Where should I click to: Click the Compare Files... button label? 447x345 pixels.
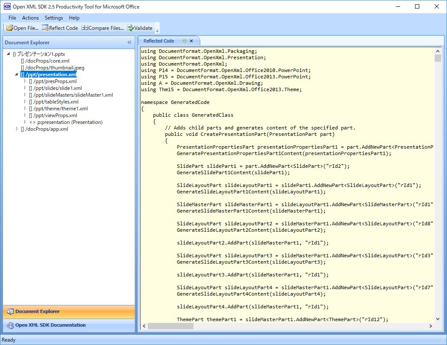pos(106,28)
